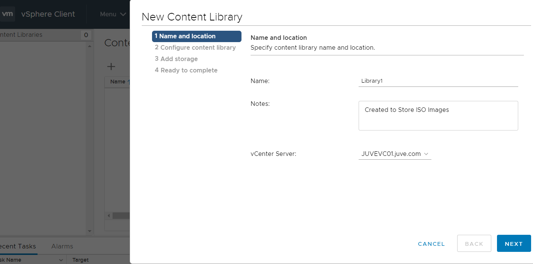
Task: Click the NEXT button to proceed
Action: click(514, 243)
